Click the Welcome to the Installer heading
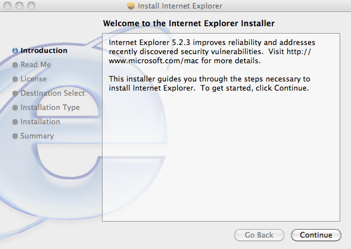 (189, 24)
